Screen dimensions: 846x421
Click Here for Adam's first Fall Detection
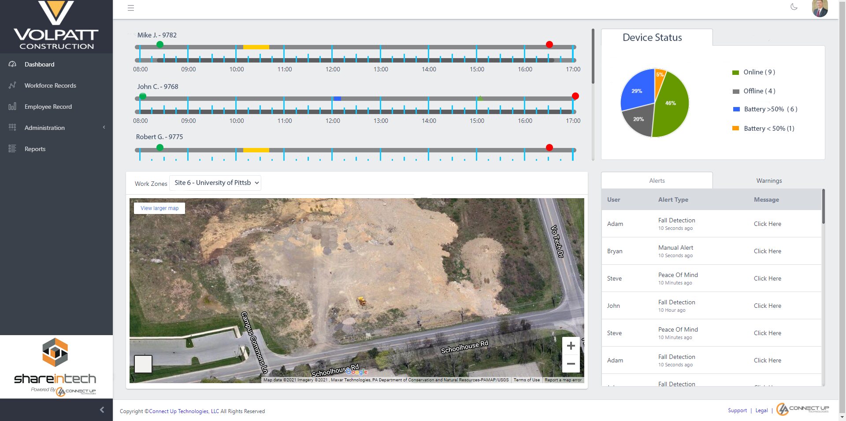click(767, 224)
